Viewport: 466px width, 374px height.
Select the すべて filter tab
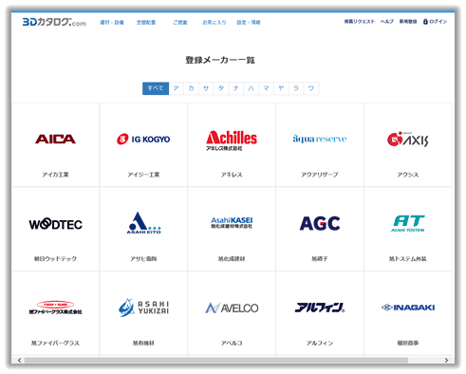(156, 88)
